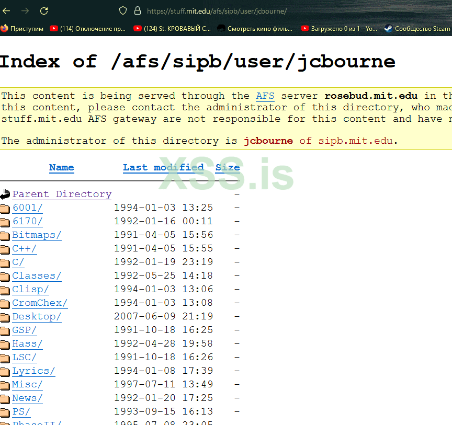Open the (114) Отключение пр... bookmark
This screenshot has height=425, width=452.
[x=88, y=29]
